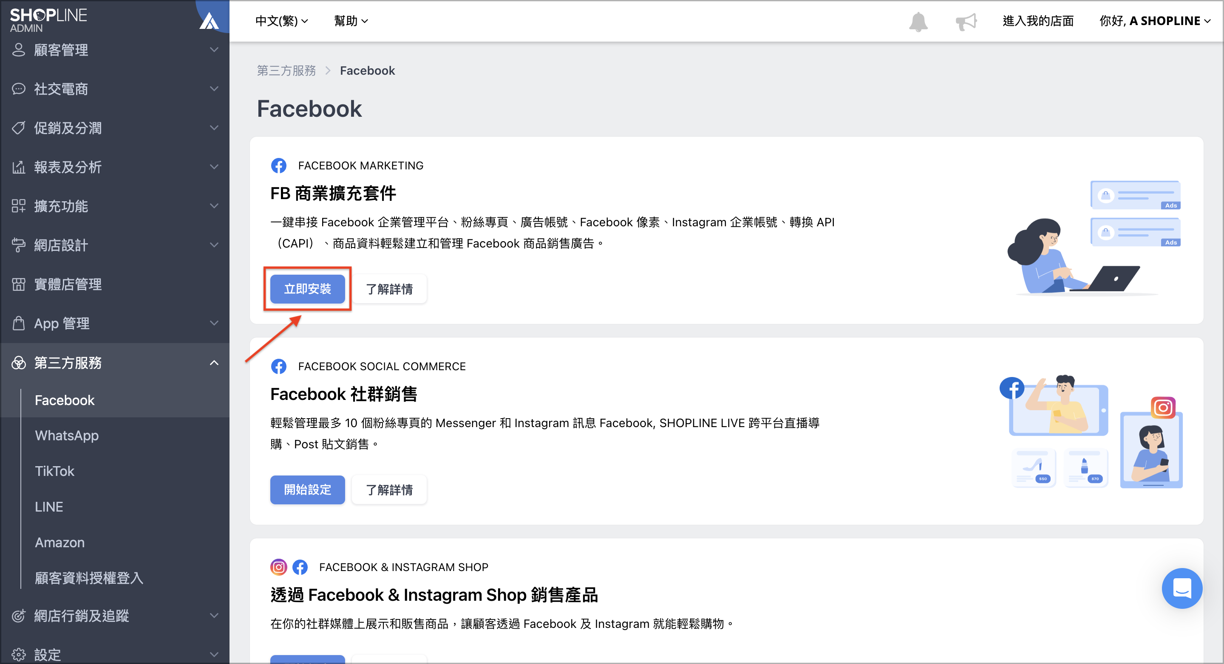
Task: Click the FACEBOOK SOCIAL COMMERCE label
Action: pos(382,366)
